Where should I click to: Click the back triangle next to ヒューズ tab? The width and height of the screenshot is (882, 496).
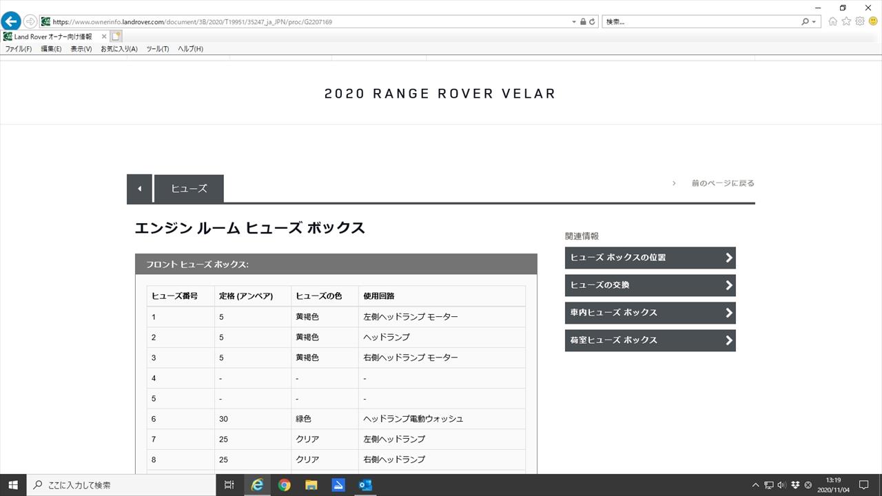[139, 189]
